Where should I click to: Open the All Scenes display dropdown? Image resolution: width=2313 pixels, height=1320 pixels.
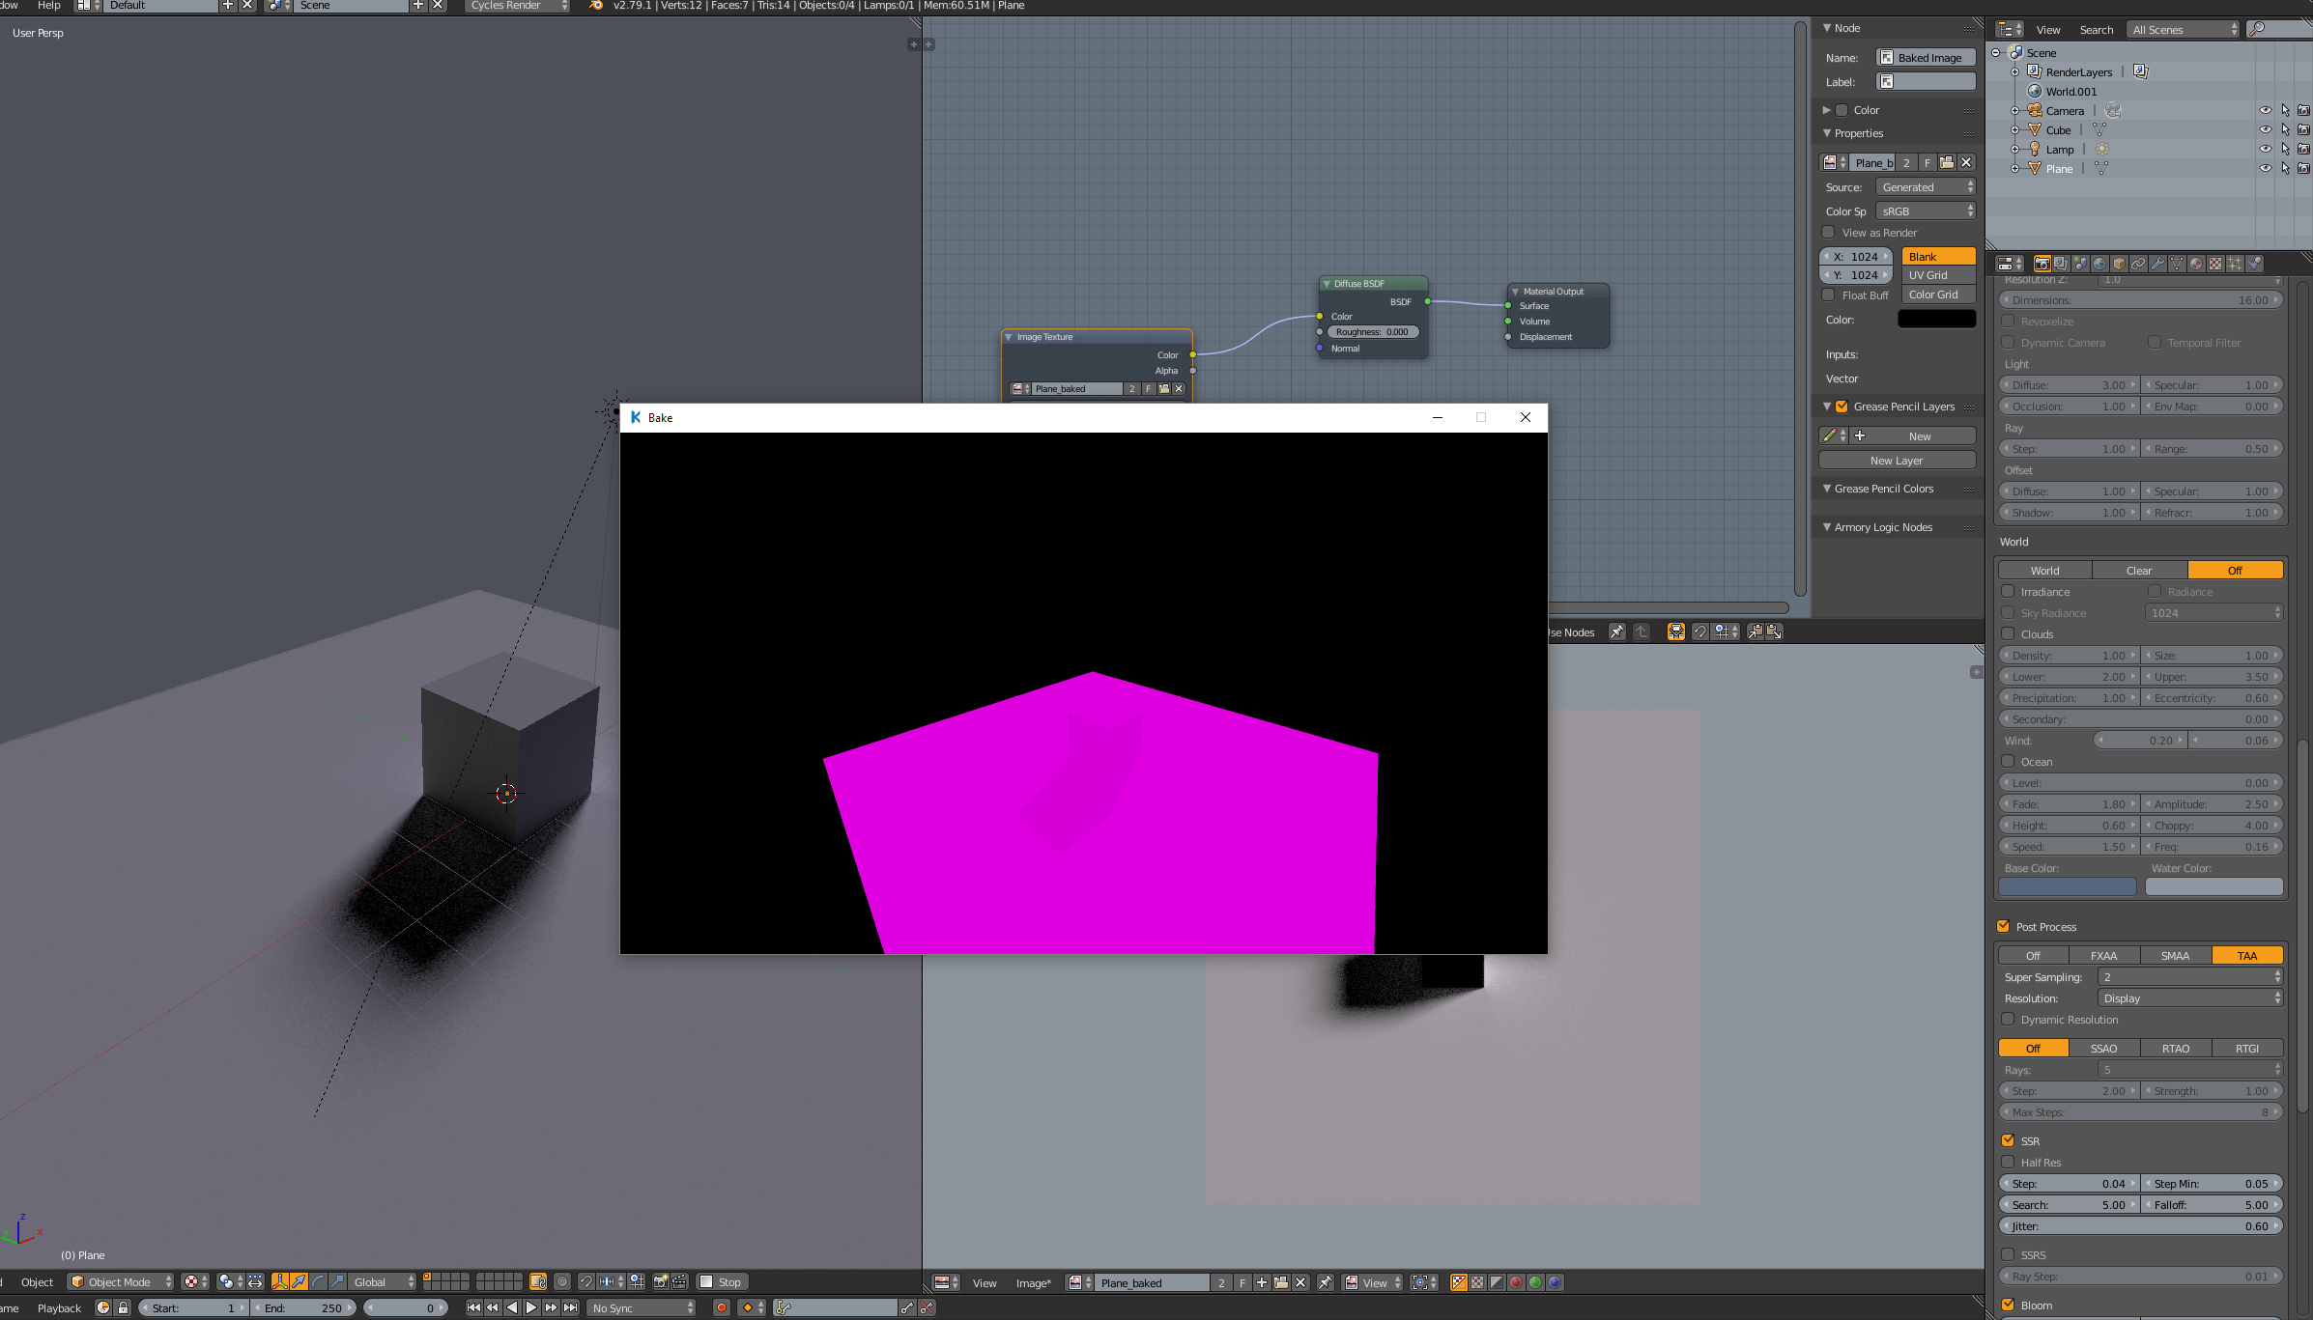pyautogui.click(x=2180, y=29)
